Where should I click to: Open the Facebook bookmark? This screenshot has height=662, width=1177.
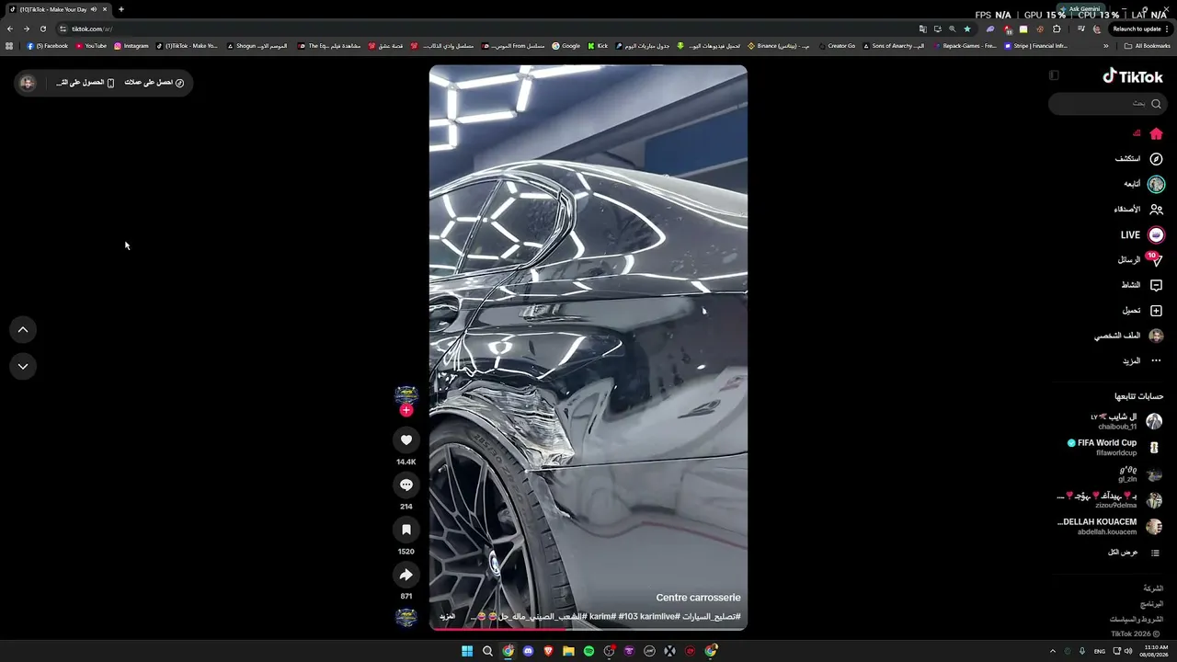pos(47,46)
